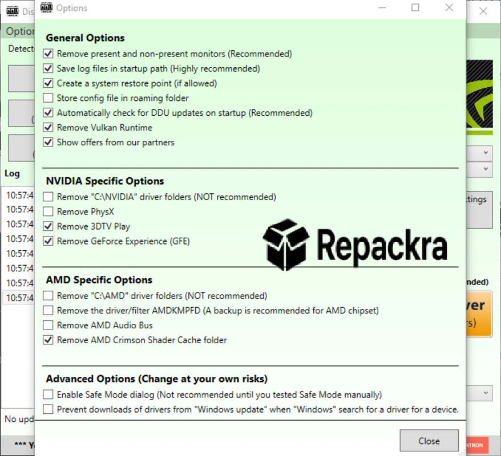Screen dimensions: 501x456
Task: Click the DDU icon in Options title bar
Action: 47,7
